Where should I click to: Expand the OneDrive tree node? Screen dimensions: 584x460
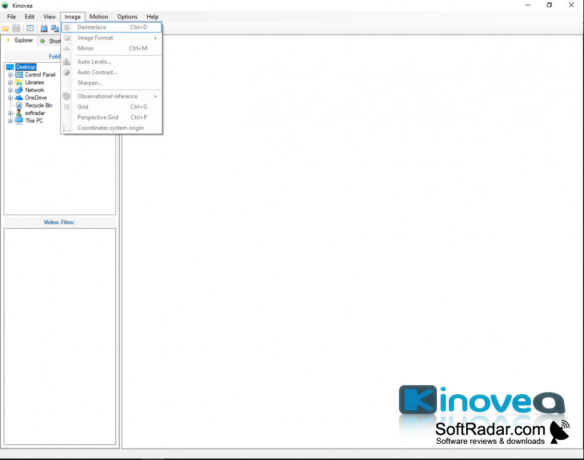[10, 98]
